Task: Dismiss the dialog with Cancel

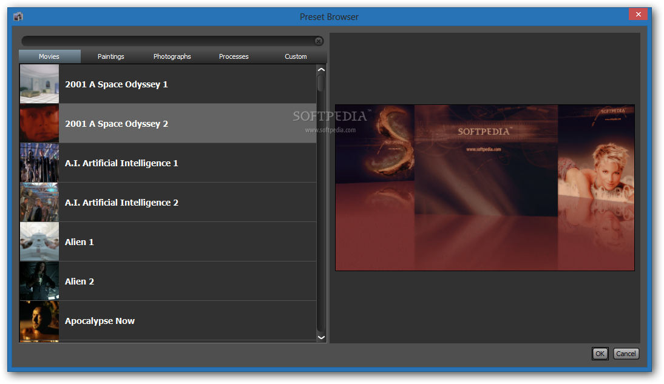Action: (626, 354)
